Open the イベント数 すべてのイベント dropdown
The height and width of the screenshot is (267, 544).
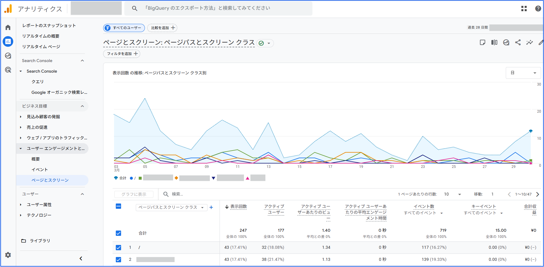tap(423, 213)
